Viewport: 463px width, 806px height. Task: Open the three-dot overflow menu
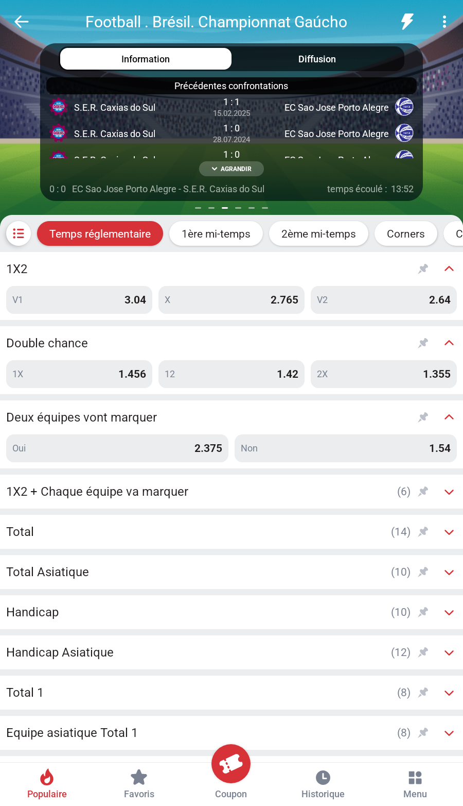[444, 22]
